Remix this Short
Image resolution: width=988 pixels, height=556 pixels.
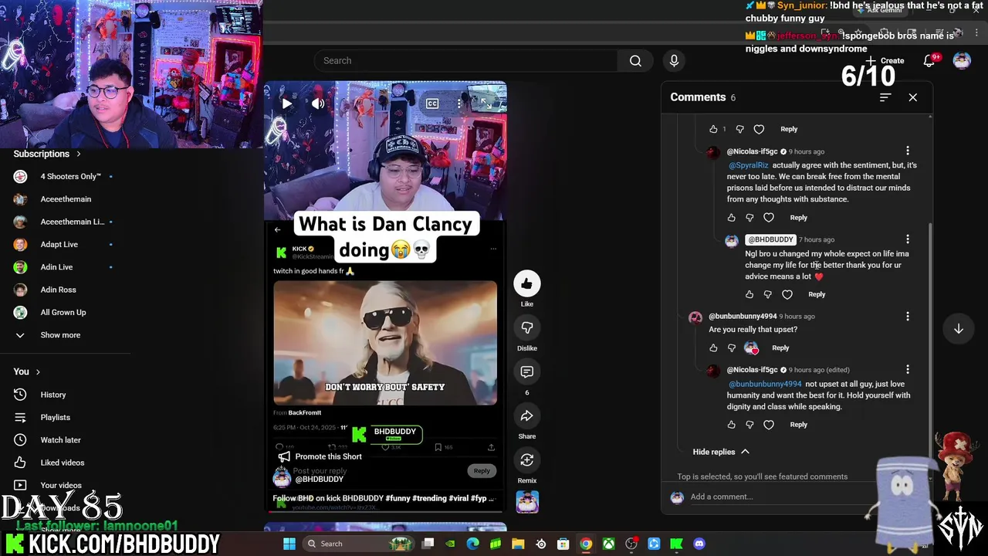click(x=527, y=460)
